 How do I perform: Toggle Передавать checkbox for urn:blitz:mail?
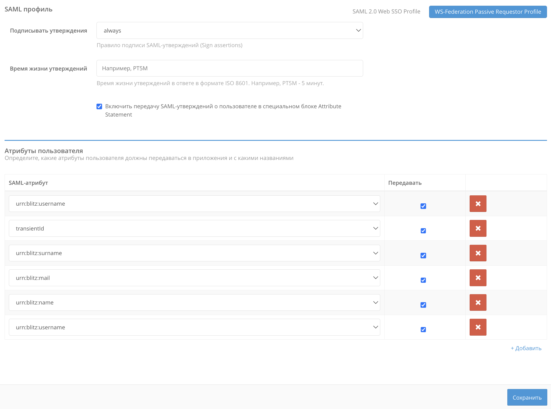(x=423, y=280)
